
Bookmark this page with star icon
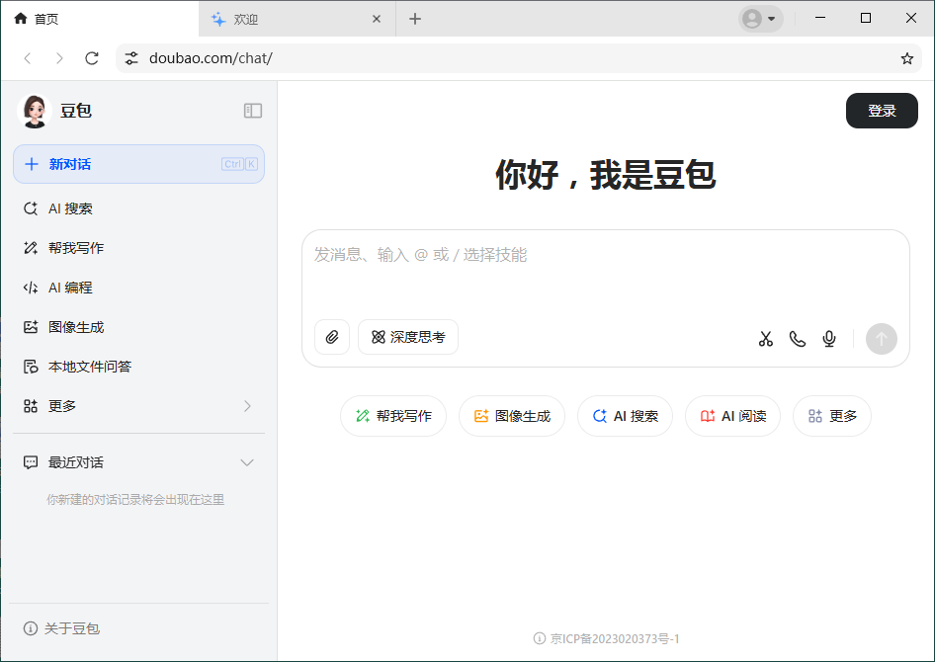pos(906,58)
